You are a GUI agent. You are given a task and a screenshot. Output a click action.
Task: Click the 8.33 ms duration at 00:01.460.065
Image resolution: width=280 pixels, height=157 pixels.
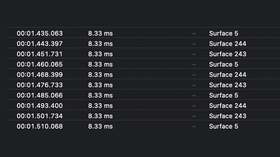click(x=100, y=64)
